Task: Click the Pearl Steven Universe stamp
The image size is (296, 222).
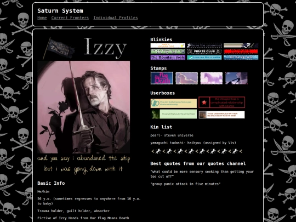Action: (x=236, y=78)
